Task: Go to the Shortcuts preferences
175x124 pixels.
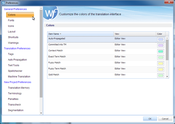Action: (13, 37)
